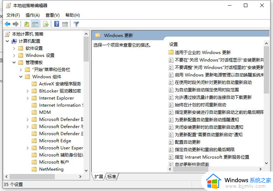Viewport: 273px width, 191px height.
Task: Click the folder icon next to MDM
Action: pyautogui.click(x=34, y=112)
